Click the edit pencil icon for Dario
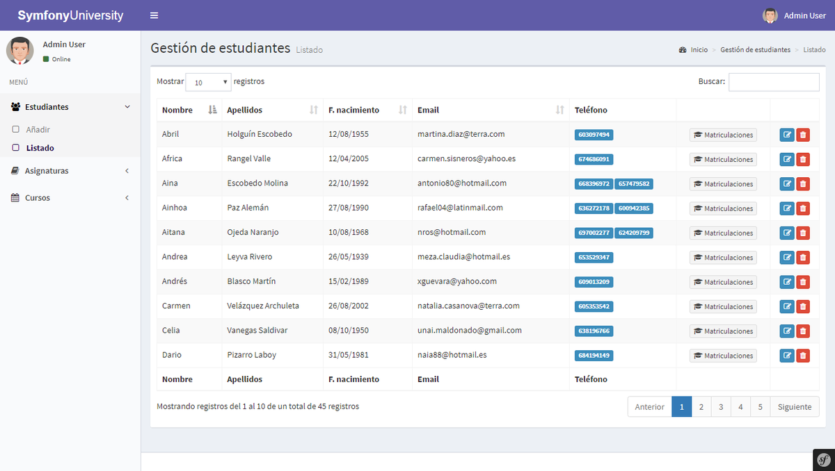 (787, 355)
